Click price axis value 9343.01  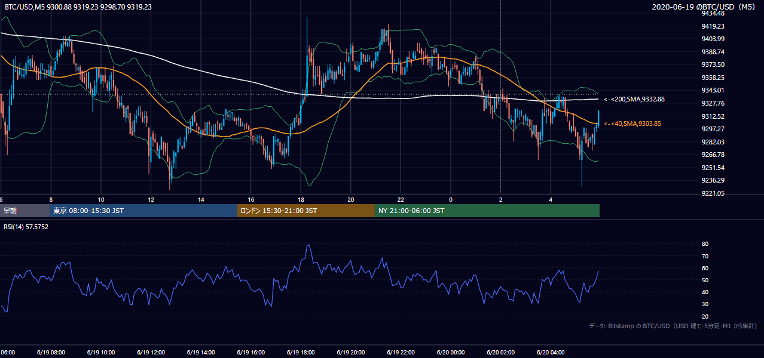(x=713, y=90)
